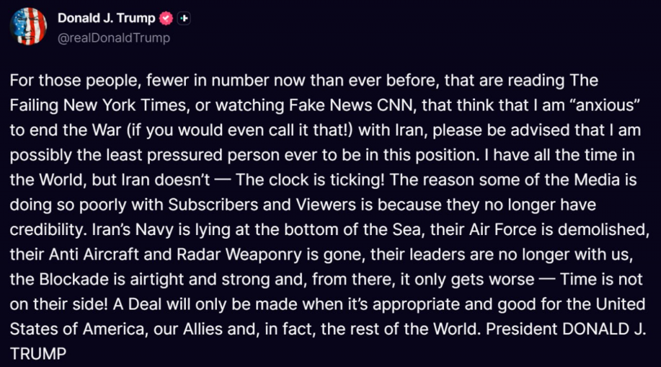Click the plus badge beside the name
The height and width of the screenshot is (367, 661).
(x=183, y=19)
